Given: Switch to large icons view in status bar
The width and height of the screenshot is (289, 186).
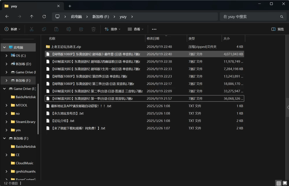Looking at the screenshot, I should 285,183.
